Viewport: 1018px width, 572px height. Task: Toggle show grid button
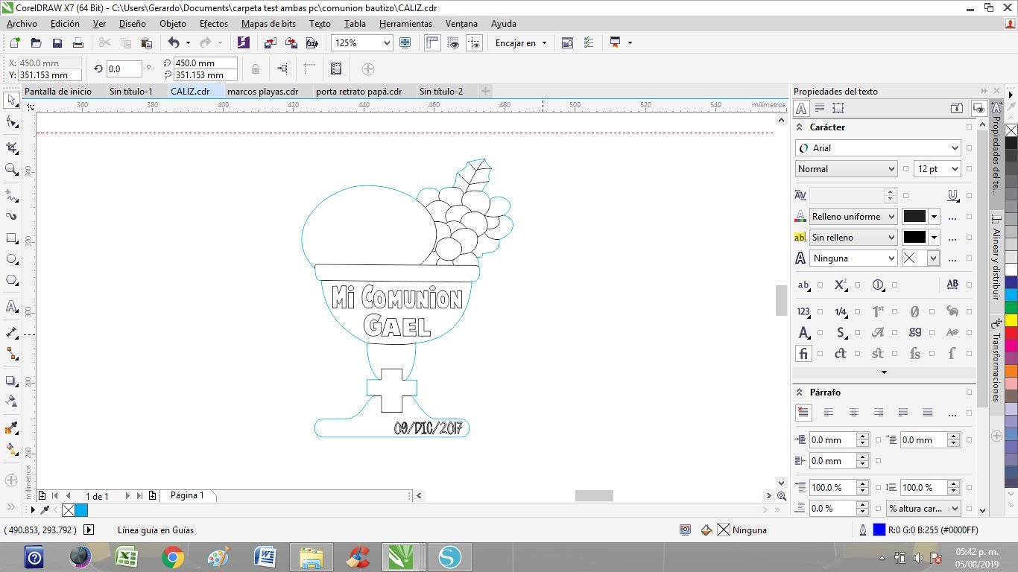pyautogui.click(x=453, y=43)
